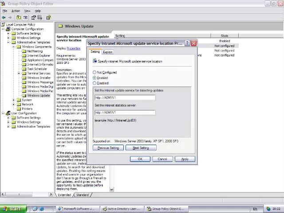The image size is (284, 213).
Task: Click the Apply button
Action: pyautogui.click(x=185, y=159)
